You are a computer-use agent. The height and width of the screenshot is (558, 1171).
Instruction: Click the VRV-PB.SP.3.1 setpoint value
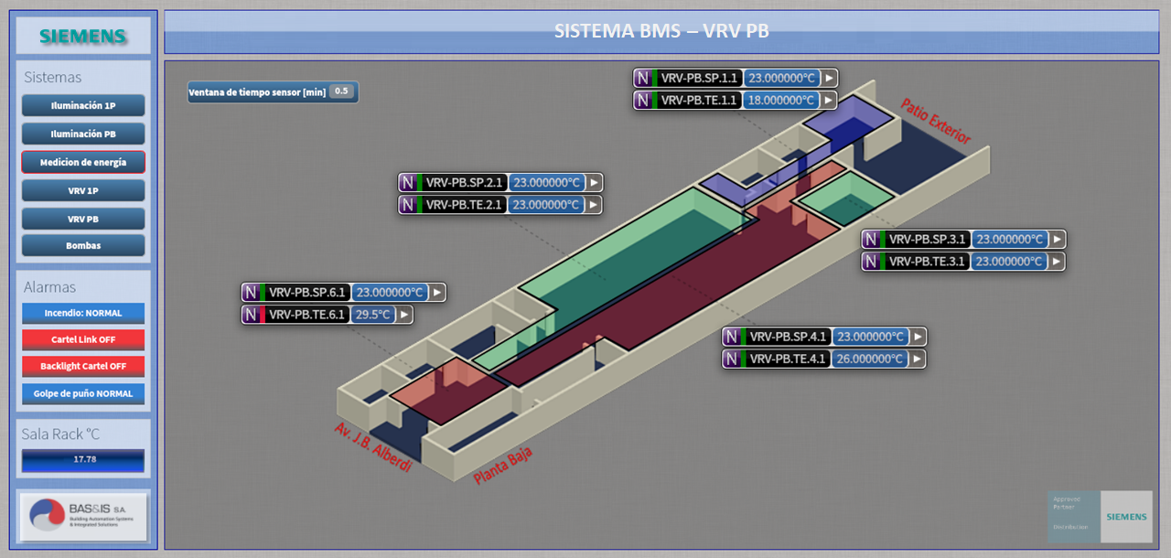pyautogui.click(x=1010, y=239)
